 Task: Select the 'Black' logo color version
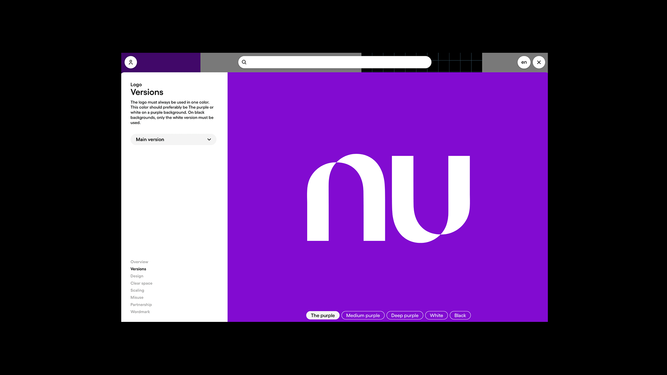[460, 315]
